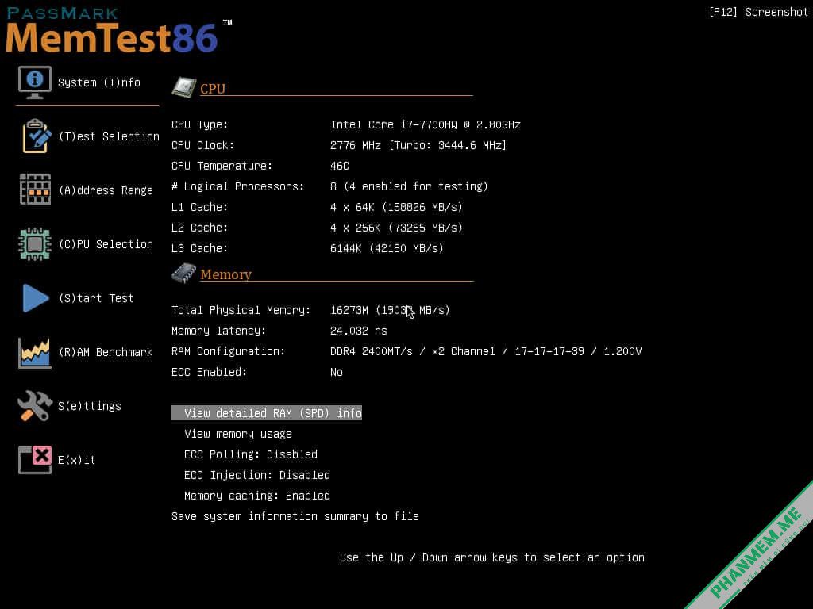Open (R)AM Benchmark menu label
The width and height of the screenshot is (813, 609).
[106, 352]
